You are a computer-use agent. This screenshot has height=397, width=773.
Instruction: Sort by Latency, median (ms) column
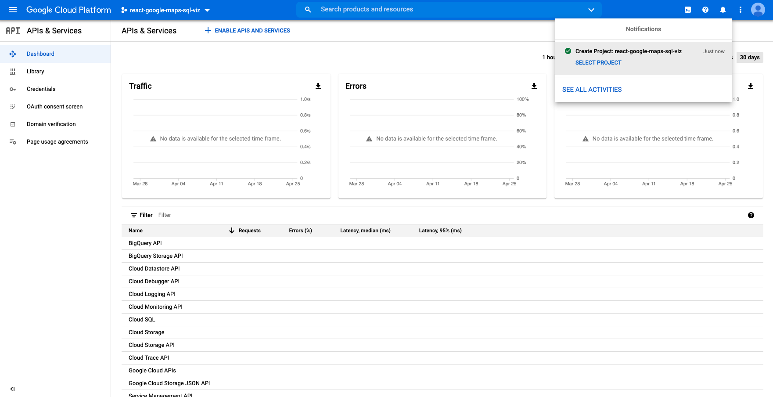click(x=365, y=231)
